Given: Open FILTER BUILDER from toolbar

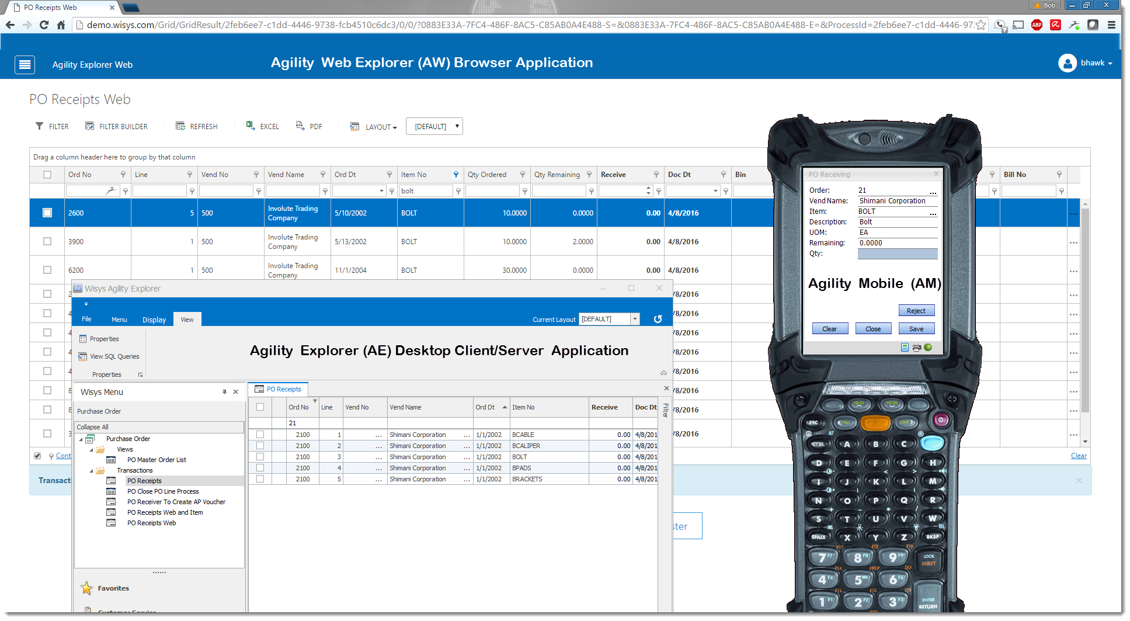Looking at the screenshot, I should [x=116, y=126].
